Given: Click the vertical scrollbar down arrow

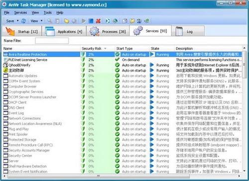Looking at the screenshot, I should 244,171.
